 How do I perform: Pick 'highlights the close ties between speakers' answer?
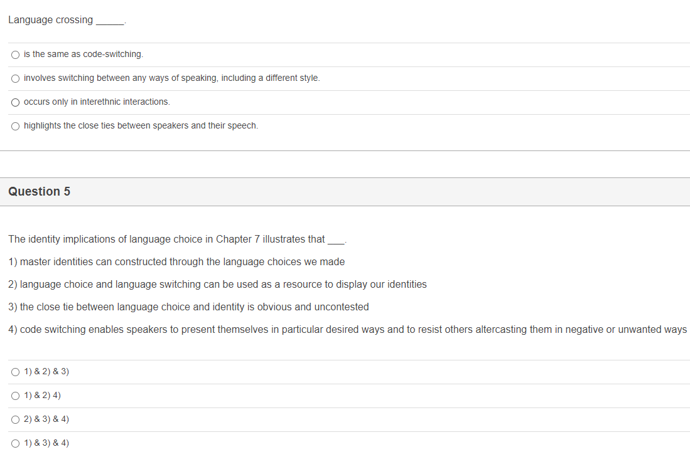coord(15,125)
